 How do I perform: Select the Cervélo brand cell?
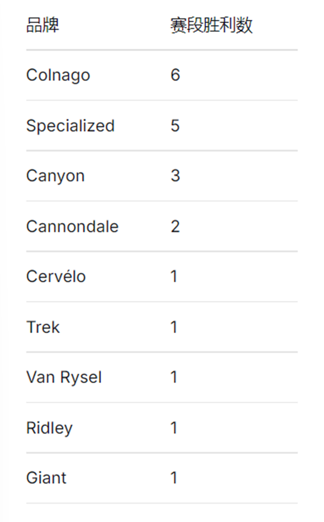point(56,277)
